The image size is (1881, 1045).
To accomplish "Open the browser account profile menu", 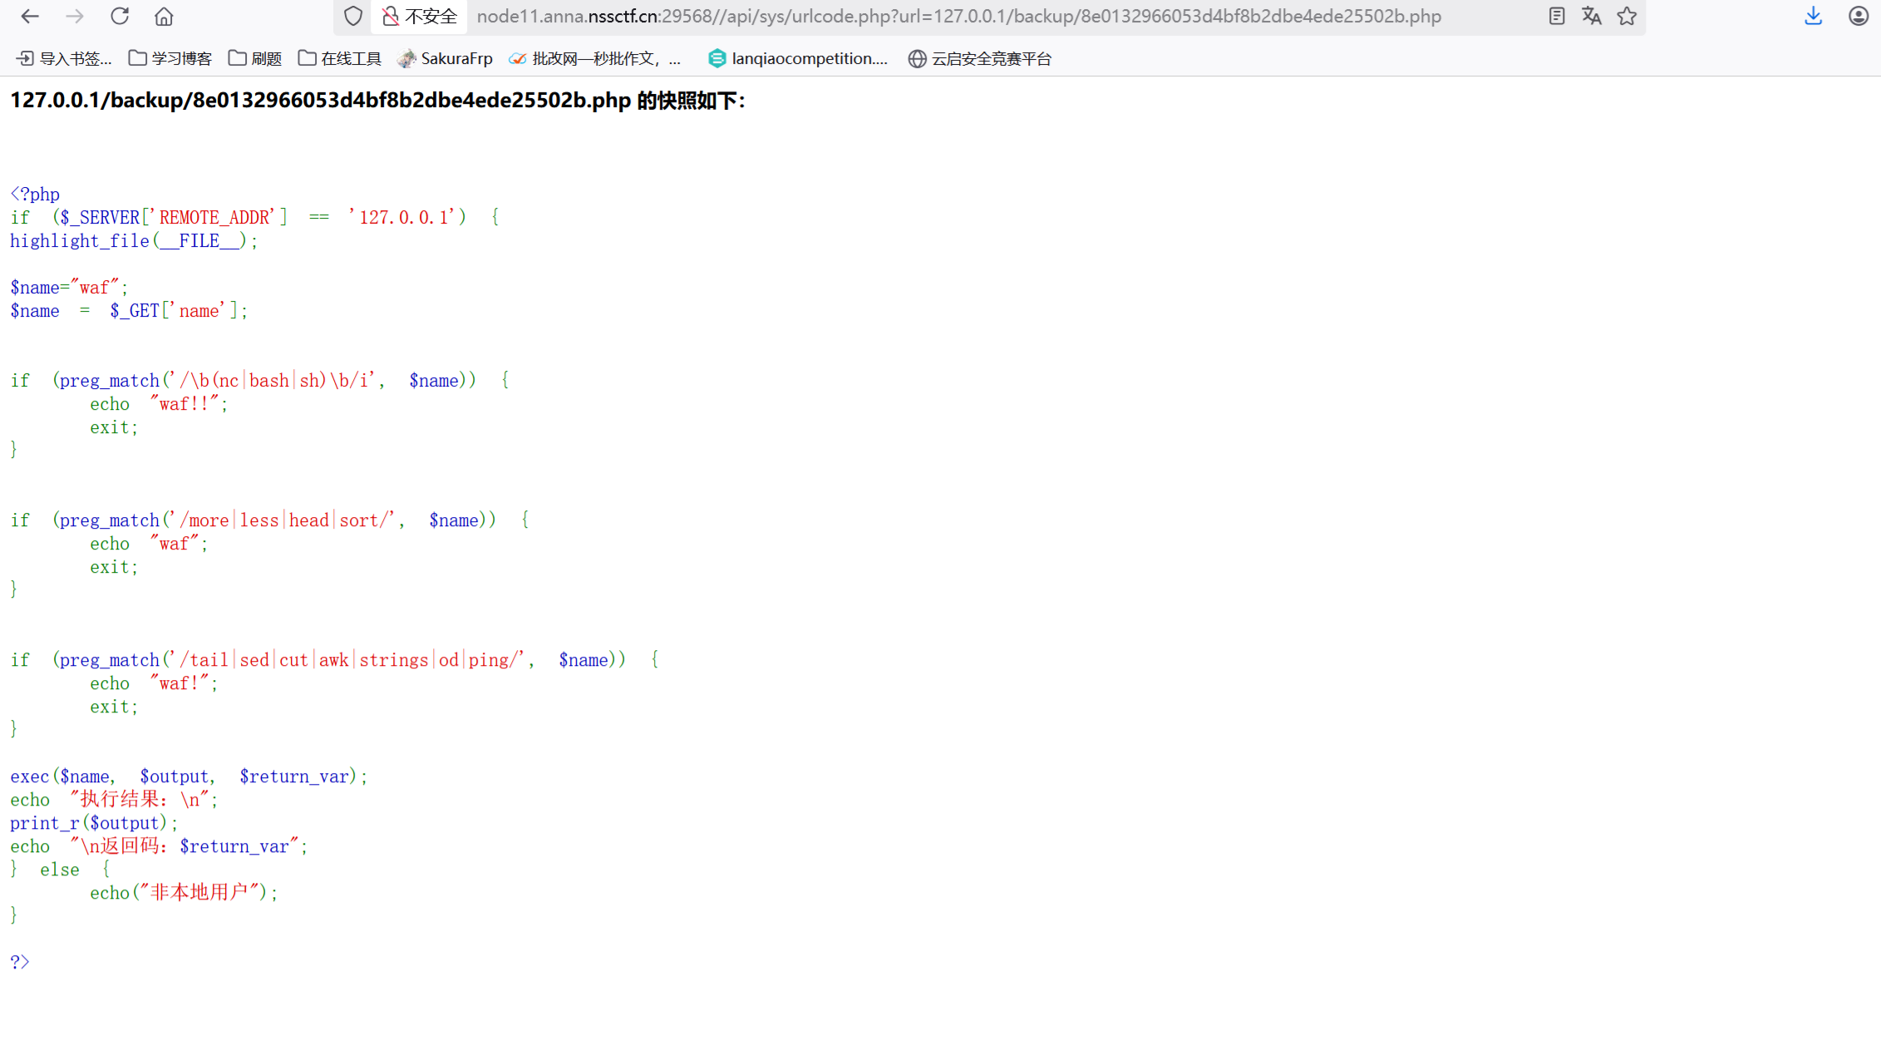I will [x=1858, y=16].
